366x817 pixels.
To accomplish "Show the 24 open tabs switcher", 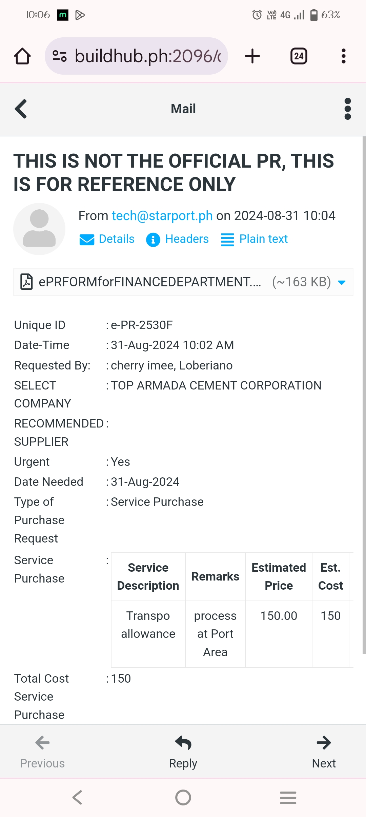I will [299, 56].
